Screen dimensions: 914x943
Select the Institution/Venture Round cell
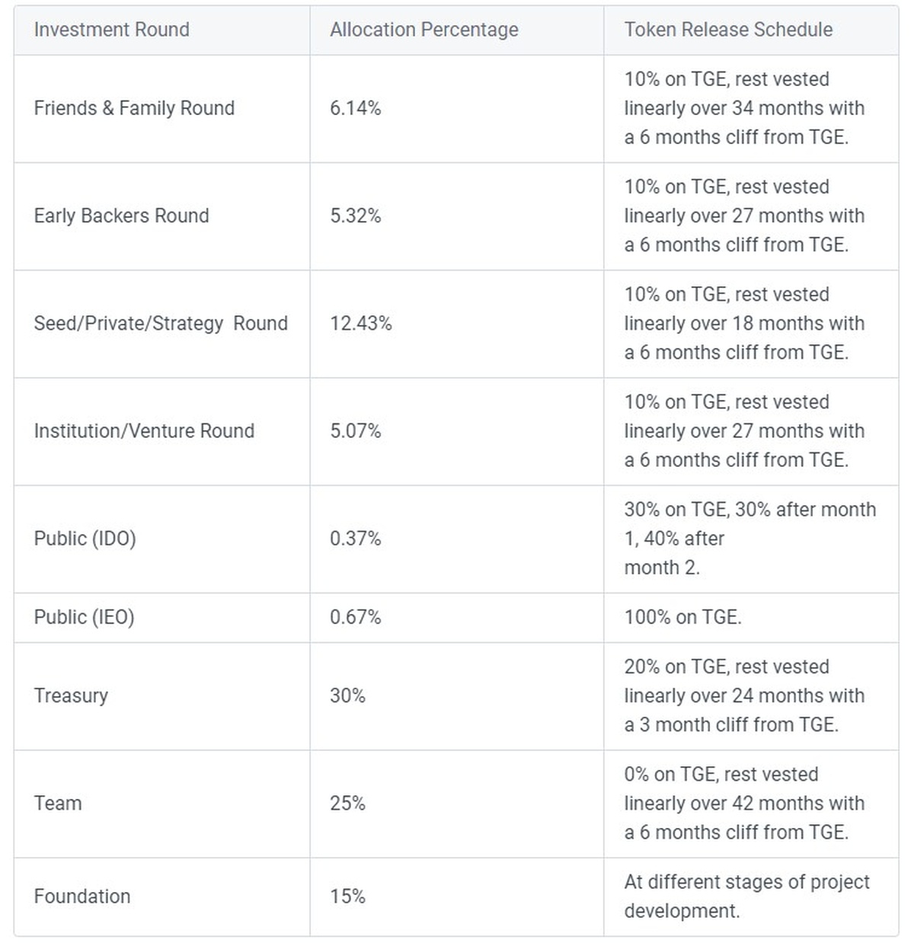144,430
